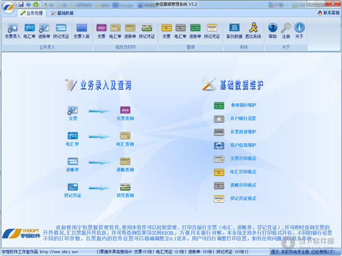Click the gray icon beside 进账打印格式
This screenshot has width=342, height=256.
tap(219, 185)
